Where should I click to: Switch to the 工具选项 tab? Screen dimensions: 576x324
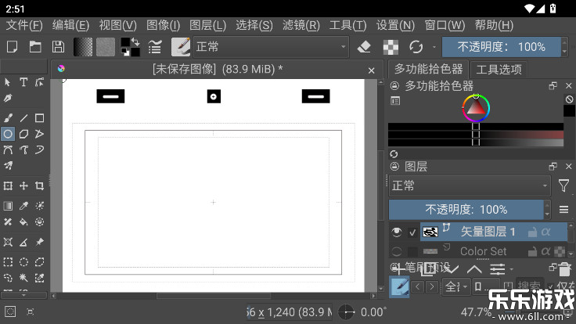point(499,69)
